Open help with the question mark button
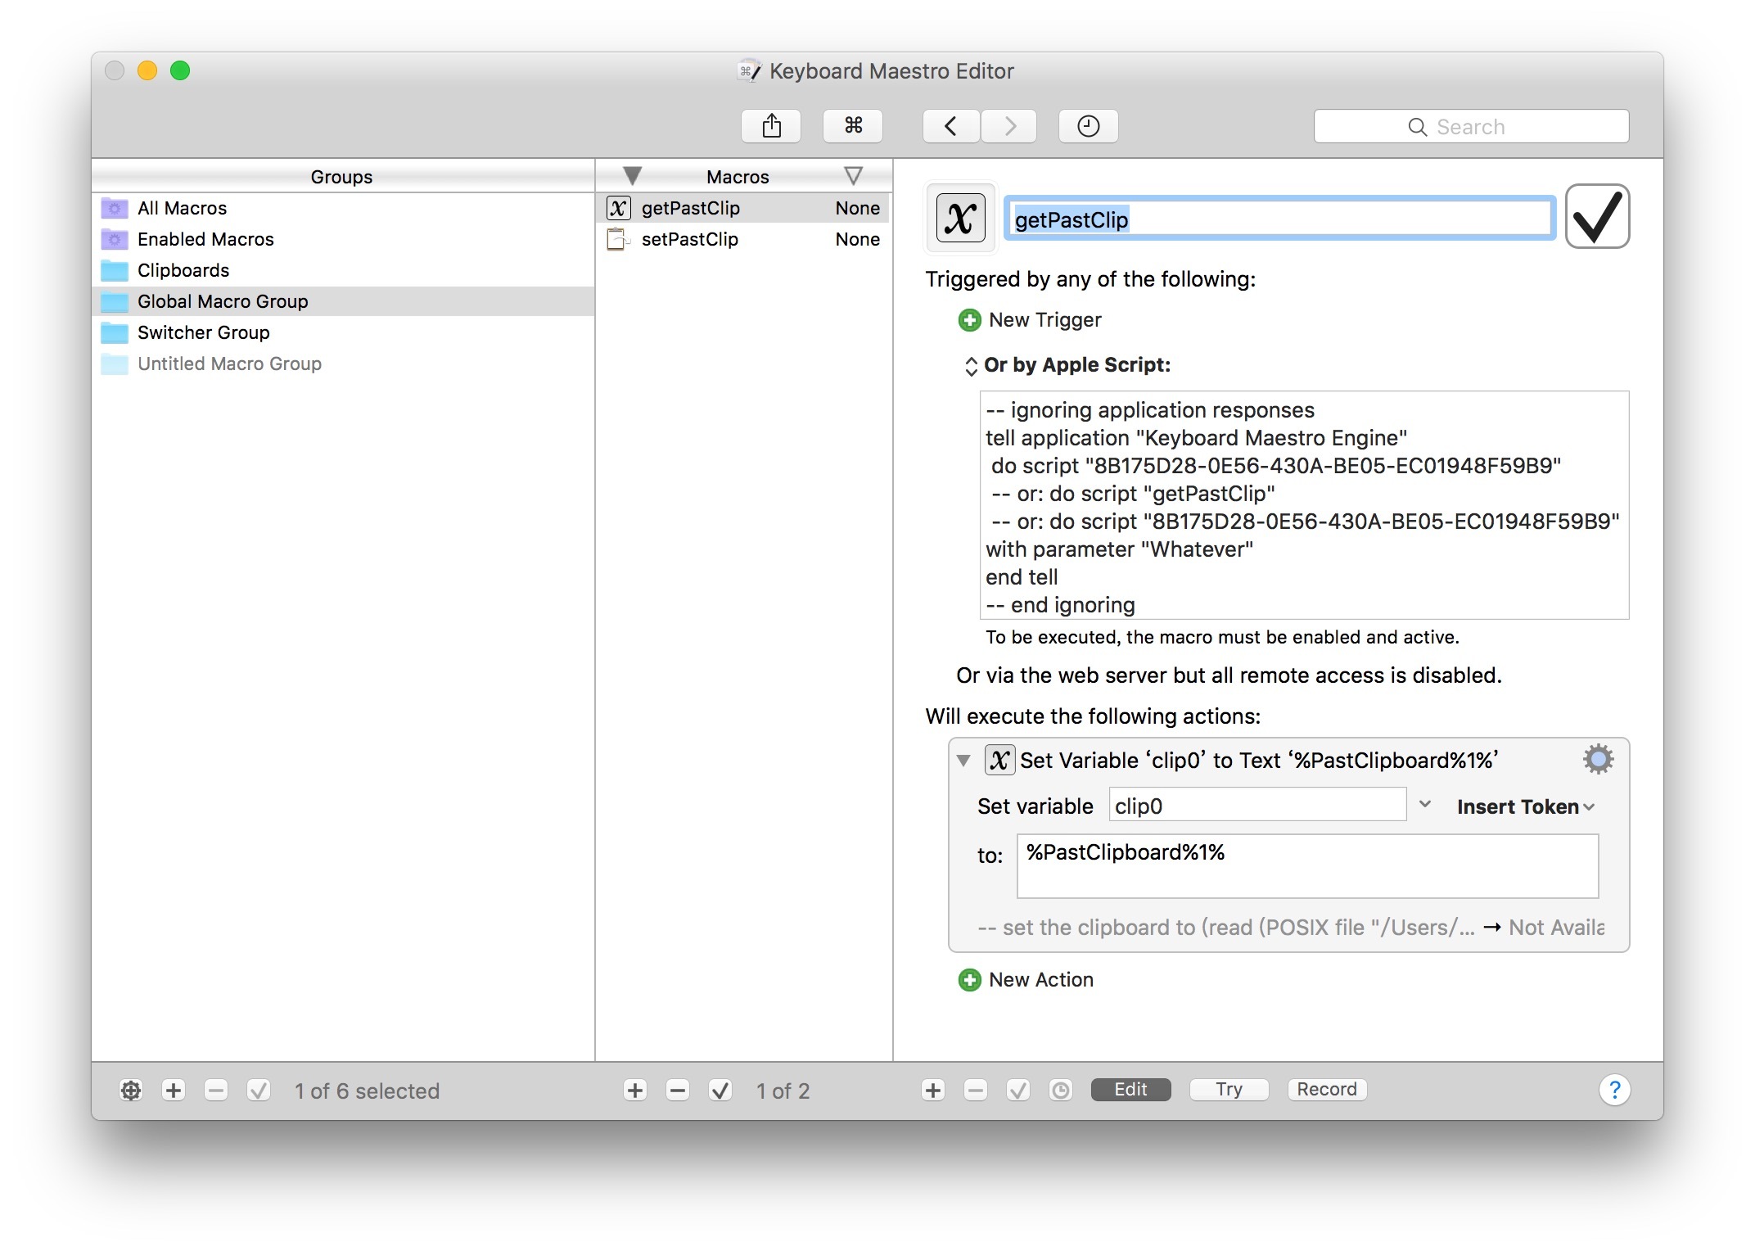 pyautogui.click(x=1614, y=1091)
